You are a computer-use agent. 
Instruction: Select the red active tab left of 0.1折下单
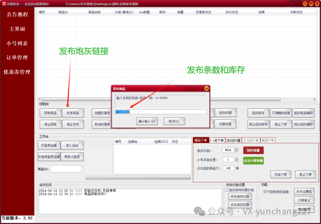tap(201, 140)
